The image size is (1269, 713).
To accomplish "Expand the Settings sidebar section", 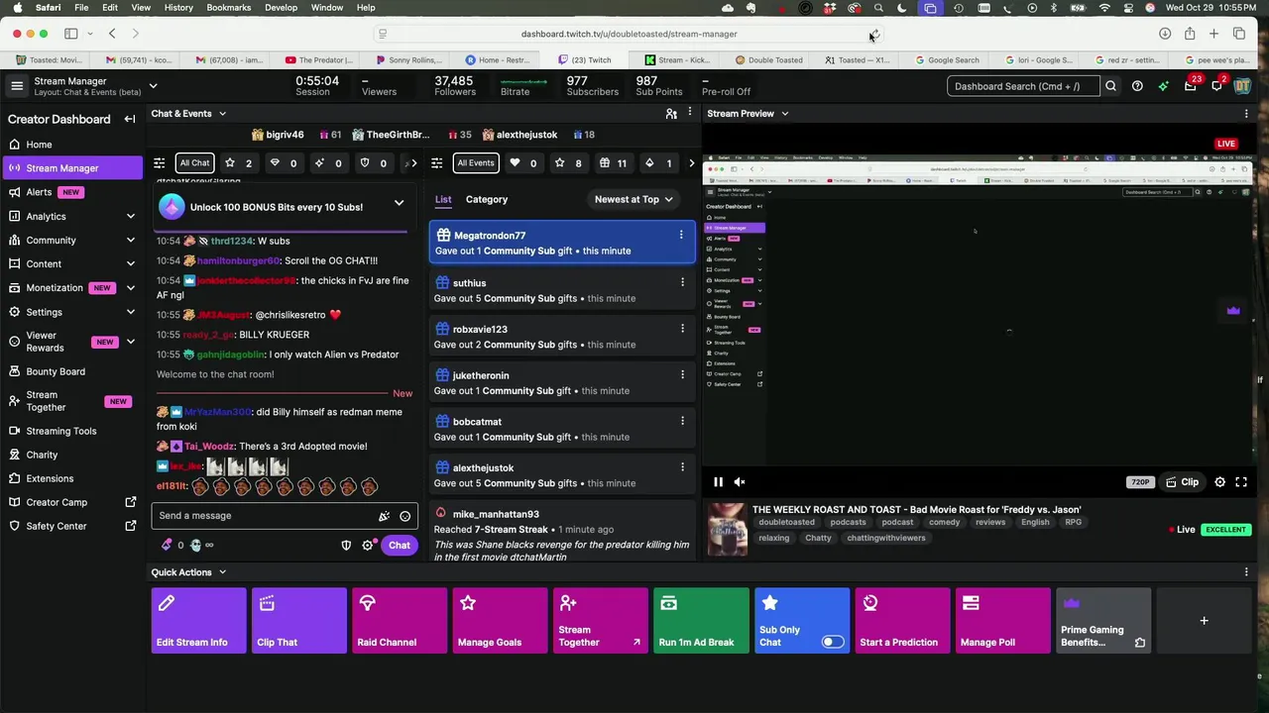I will point(130,312).
